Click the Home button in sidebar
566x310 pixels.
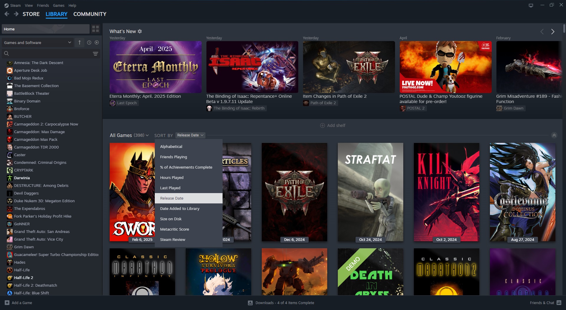click(45, 29)
